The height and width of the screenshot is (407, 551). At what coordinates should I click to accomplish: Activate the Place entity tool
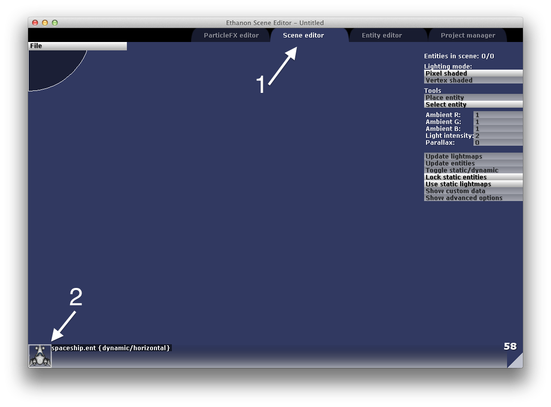(472, 97)
